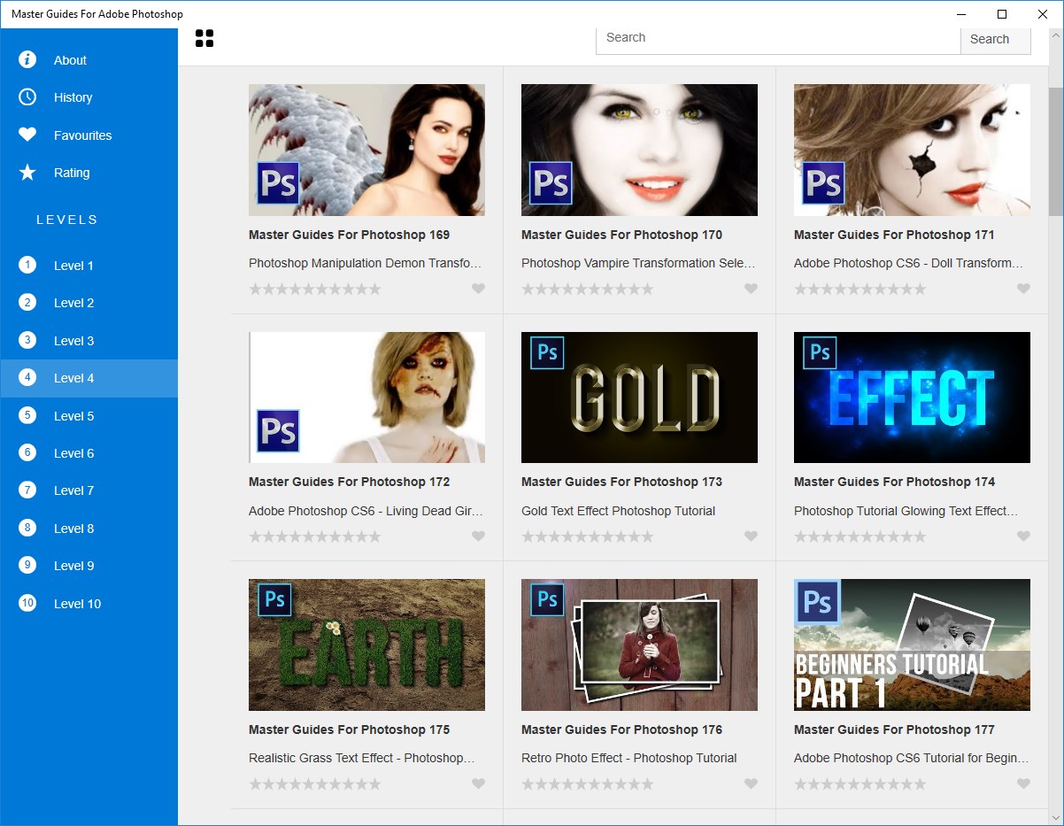
Task: Favourite Master Guides For Photoshop 175
Action: pyautogui.click(x=478, y=784)
